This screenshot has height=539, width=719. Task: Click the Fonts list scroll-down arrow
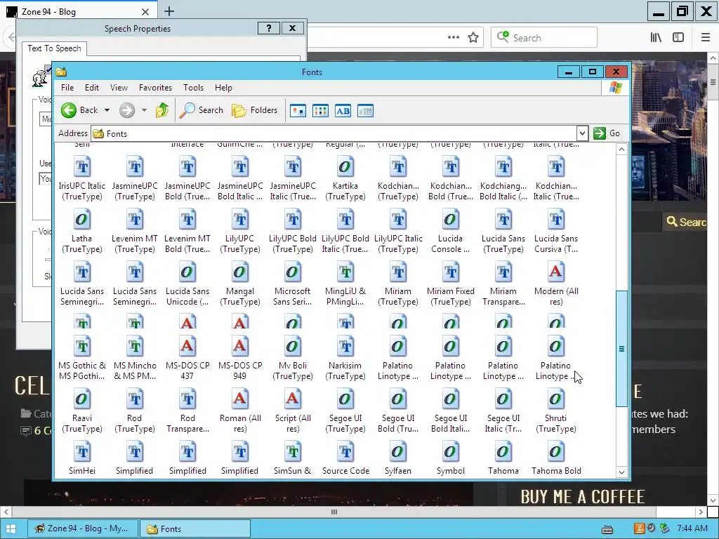pos(621,472)
